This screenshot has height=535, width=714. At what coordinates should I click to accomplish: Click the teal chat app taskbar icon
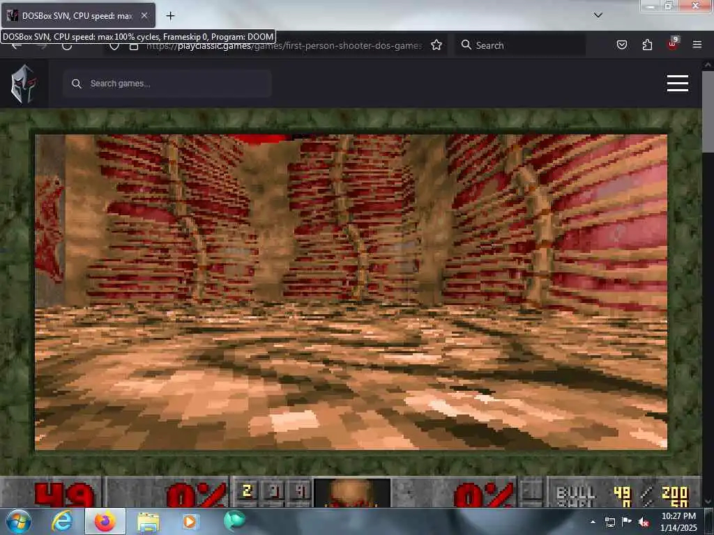[x=234, y=521]
